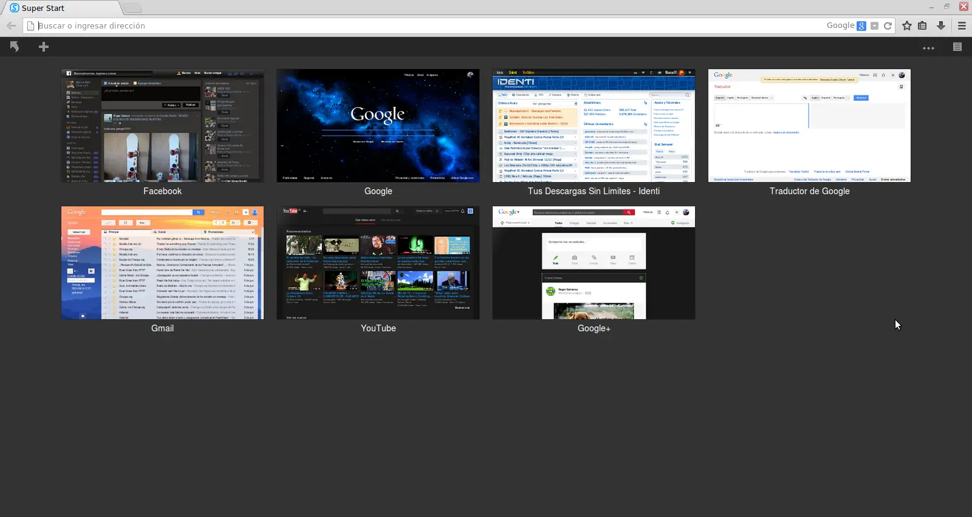972x517 pixels.
Task: Click the Super Start arrow-shaped toolbar icon
Action: pos(15,47)
